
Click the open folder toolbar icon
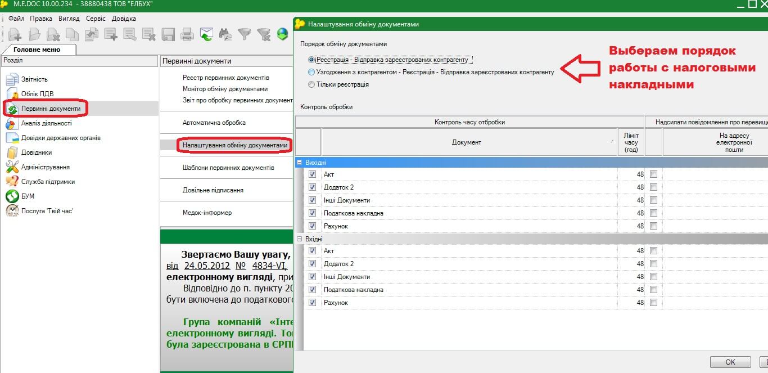coord(34,35)
